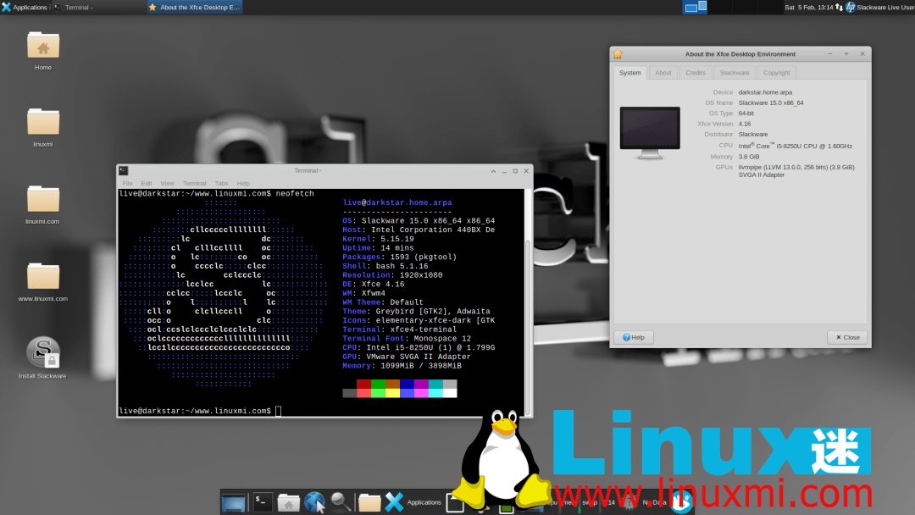915x515 pixels.
Task: Click the blue Xfce Applications icon in the dock
Action: pyautogui.click(x=396, y=501)
